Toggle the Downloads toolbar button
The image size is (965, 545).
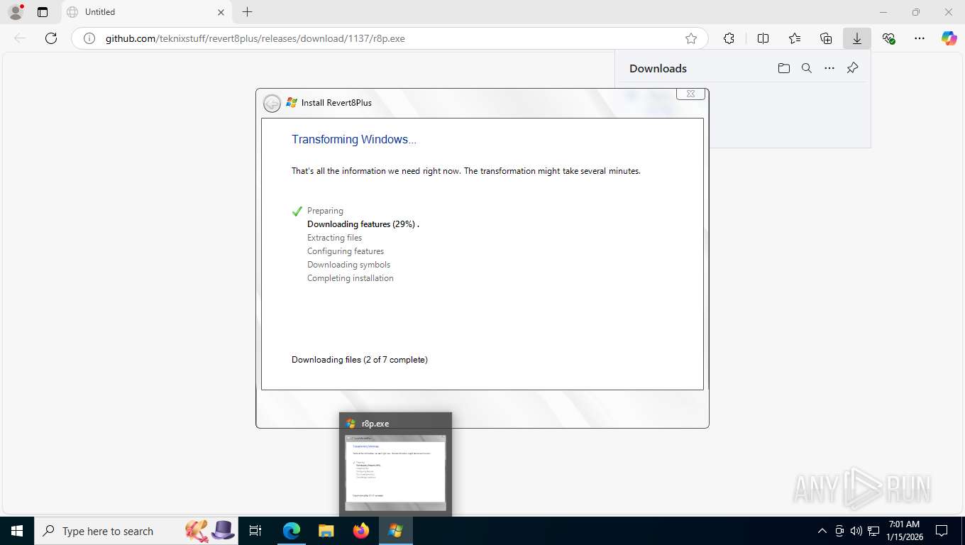[857, 38]
